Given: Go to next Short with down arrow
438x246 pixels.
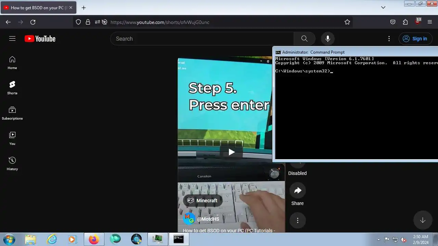Looking at the screenshot, I should click(423, 220).
